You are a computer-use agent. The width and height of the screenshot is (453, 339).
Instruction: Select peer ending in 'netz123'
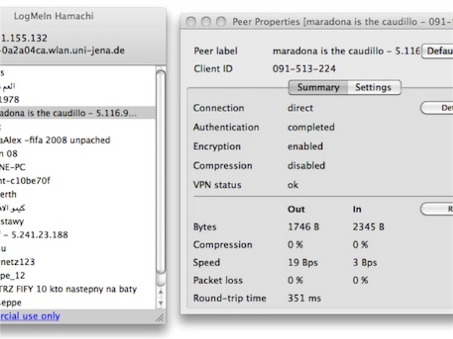(77, 262)
